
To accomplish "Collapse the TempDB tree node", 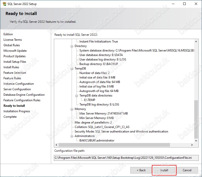I will click(x=72, y=69).
